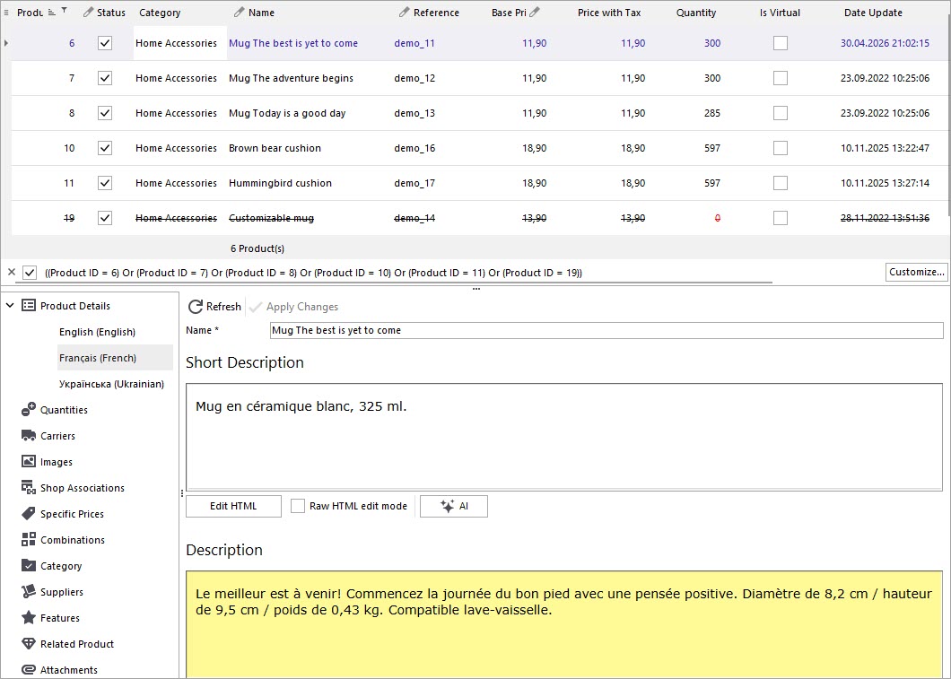Select the "demo_16" reference cell

(x=414, y=148)
